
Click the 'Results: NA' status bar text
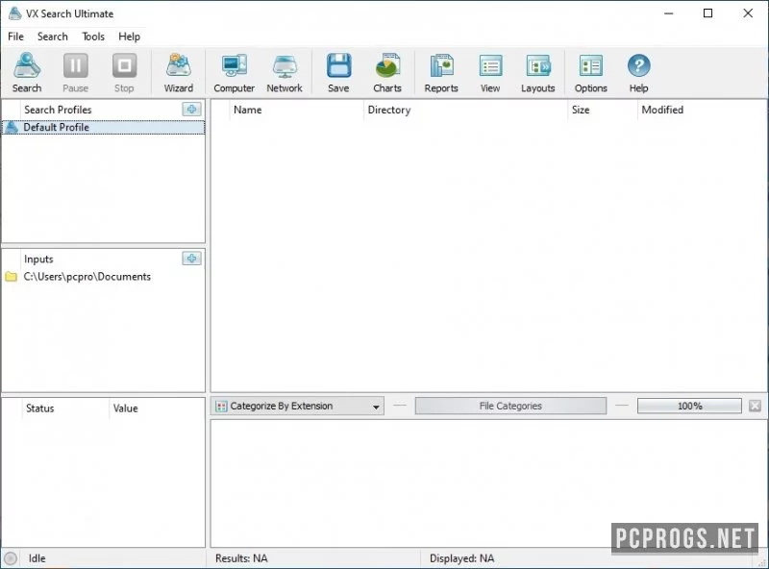click(241, 558)
